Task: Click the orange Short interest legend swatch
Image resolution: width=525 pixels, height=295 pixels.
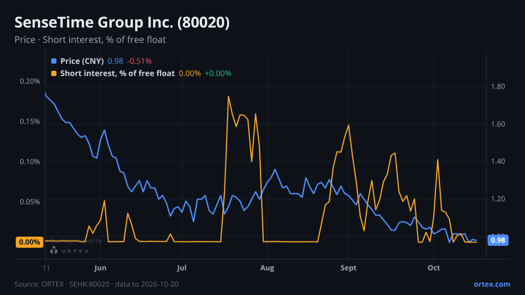Action: click(54, 73)
